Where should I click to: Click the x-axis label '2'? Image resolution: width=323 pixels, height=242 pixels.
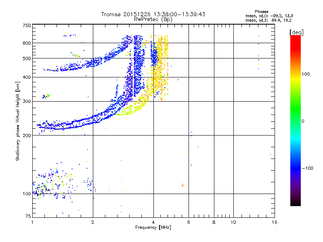[93, 222]
